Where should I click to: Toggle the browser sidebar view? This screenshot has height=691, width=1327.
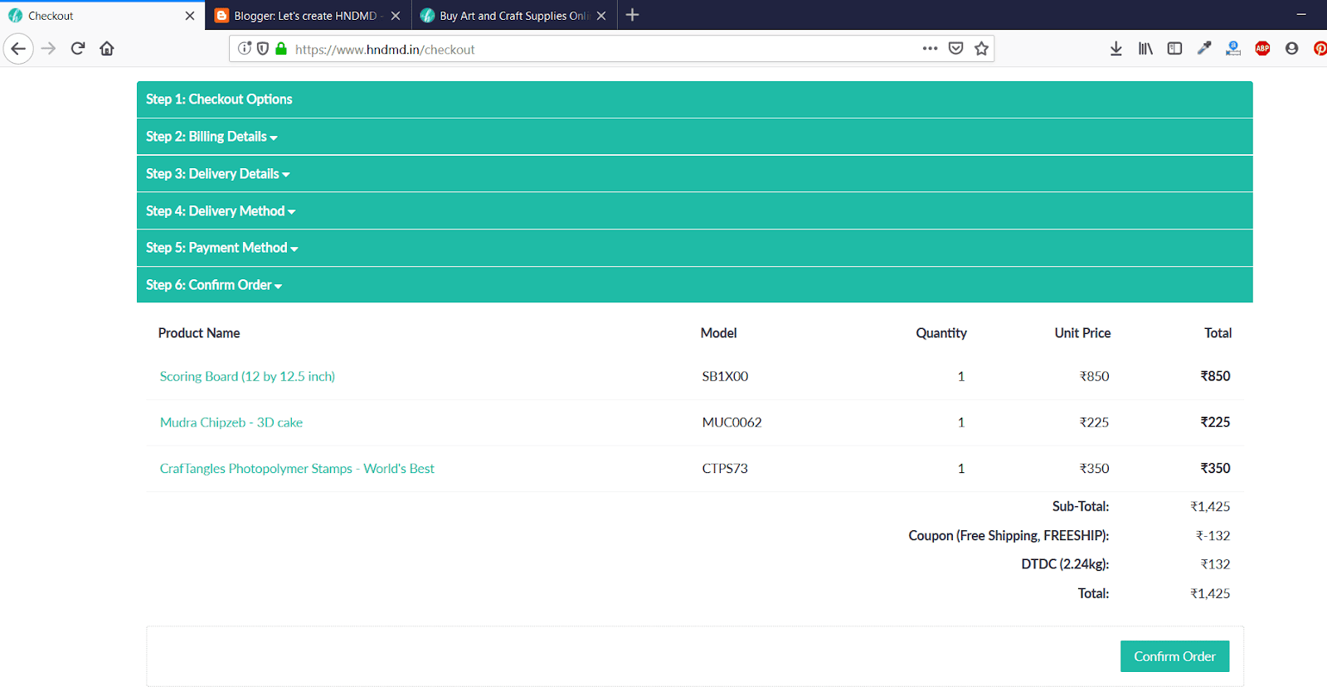point(1174,49)
